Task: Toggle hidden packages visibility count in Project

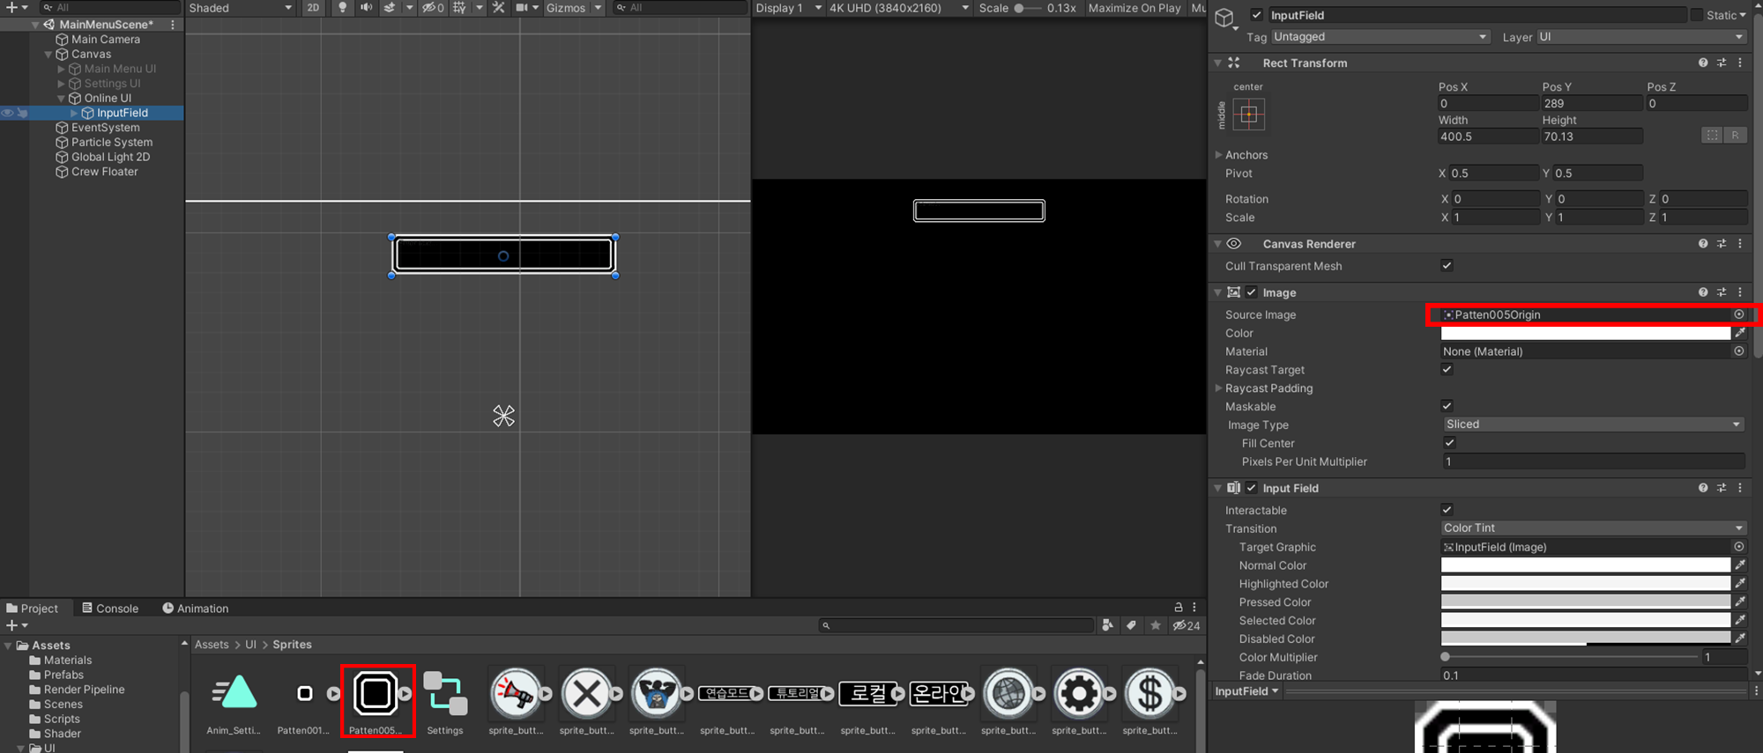Action: pos(1186,625)
